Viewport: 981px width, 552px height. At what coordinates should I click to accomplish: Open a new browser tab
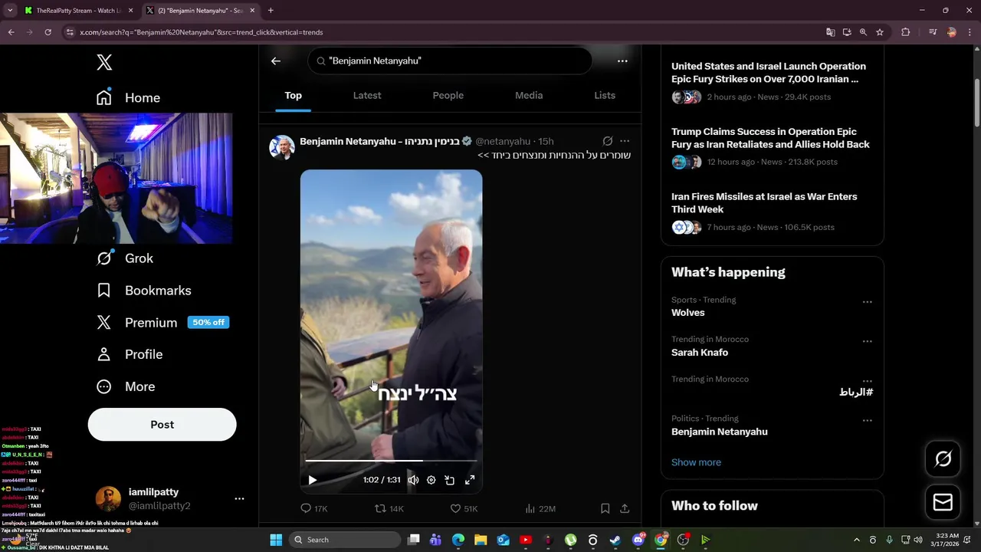271,11
